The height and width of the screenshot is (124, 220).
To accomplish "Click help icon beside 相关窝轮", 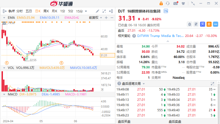I will pos(134,36).
